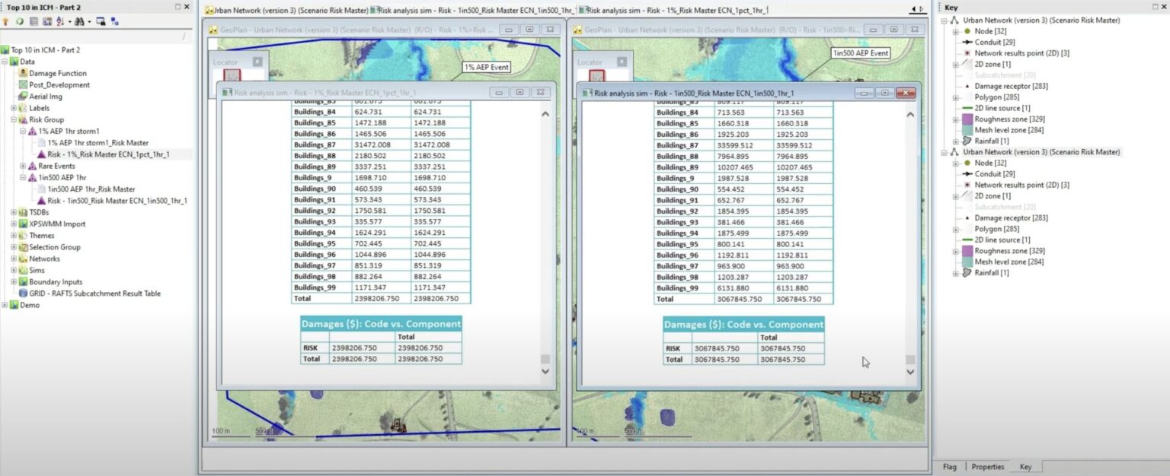Image resolution: width=1170 pixels, height=476 pixels.
Task: Open the database table icon in the toolbar
Action: click(34, 22)
